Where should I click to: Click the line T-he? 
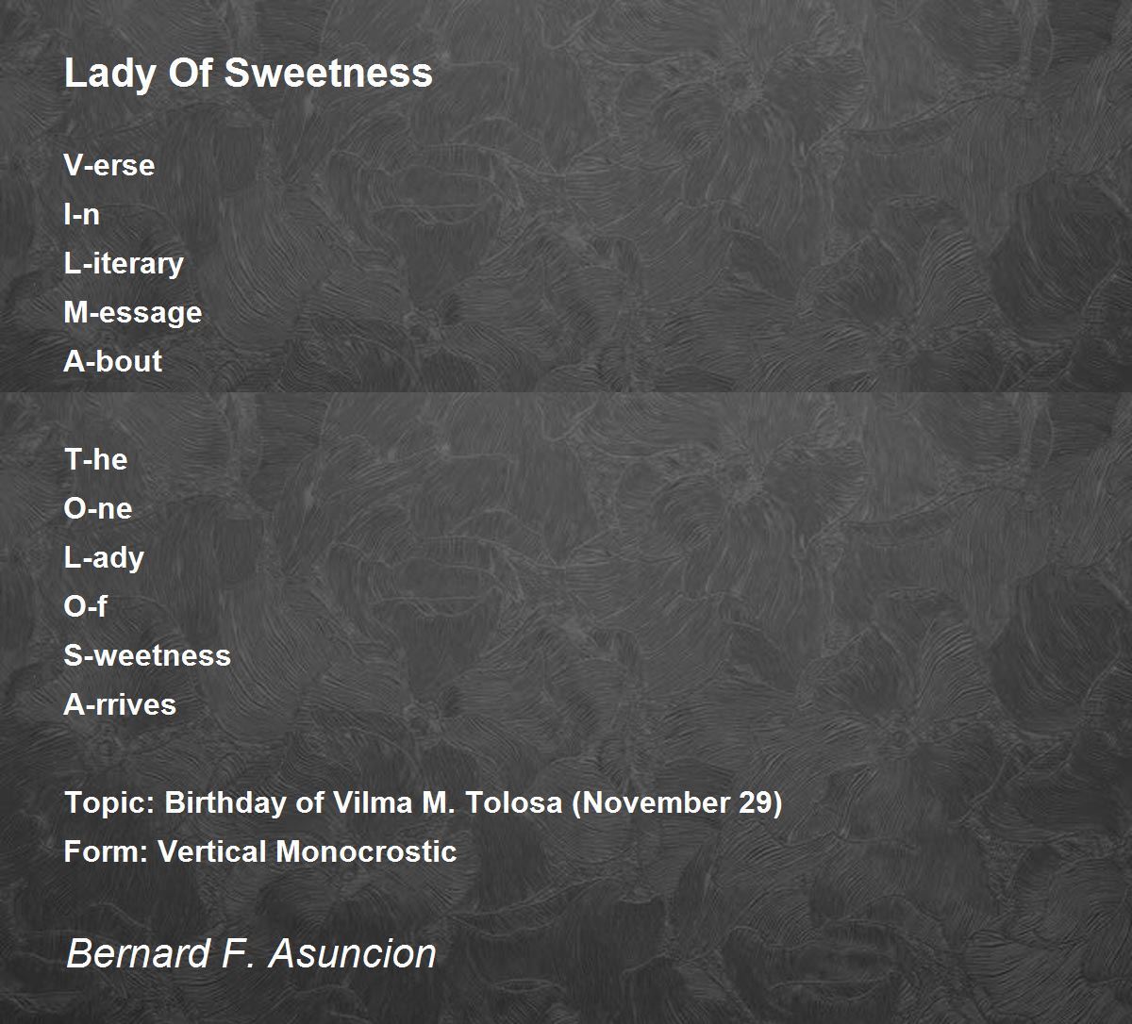click(95, 459)
